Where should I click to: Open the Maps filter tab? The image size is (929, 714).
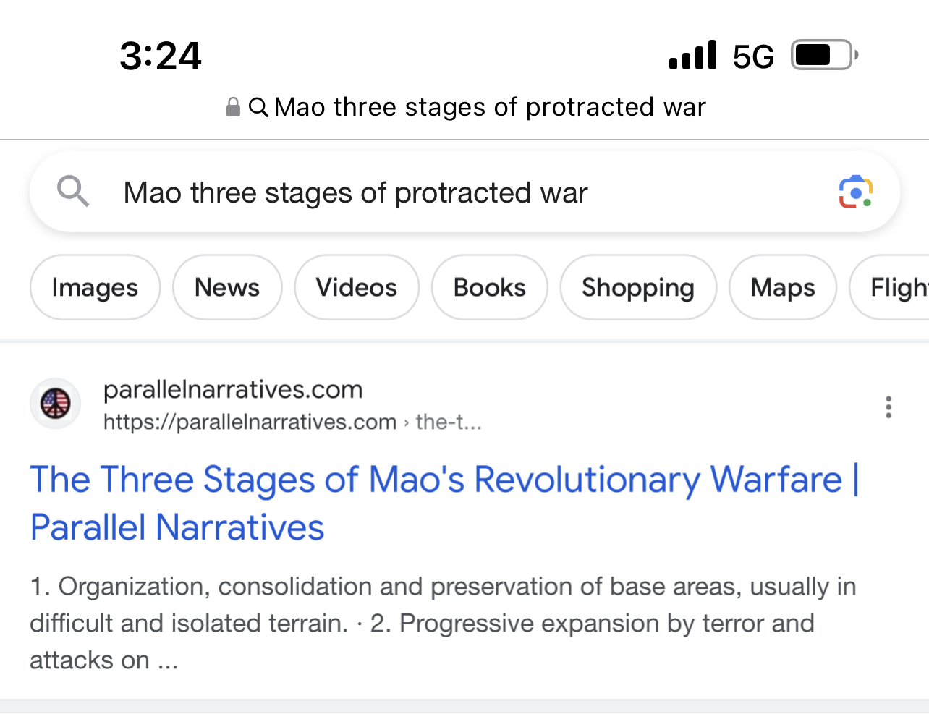coord(783,287)
